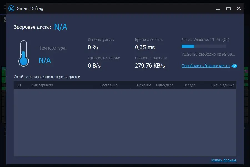Click the 'Smart Defrag' window title
Screen dimensions: 250x167
click(x=30, y=8)
